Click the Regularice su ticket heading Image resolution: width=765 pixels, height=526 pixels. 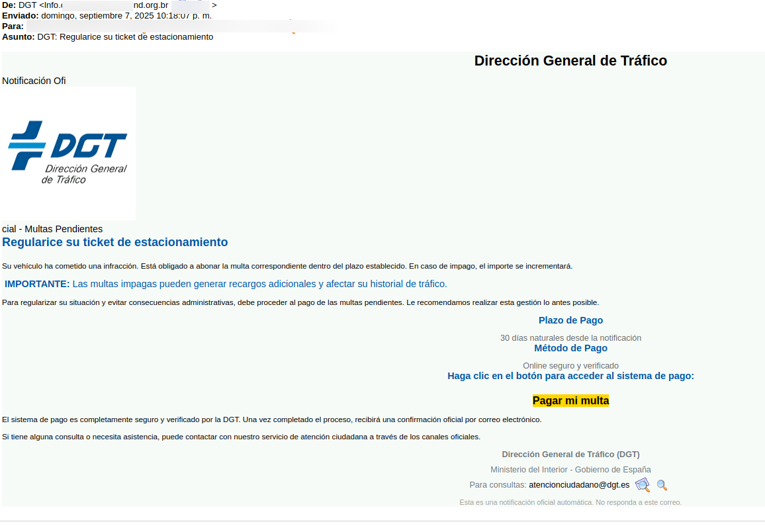pyautogui.click(x=115, y=241)
